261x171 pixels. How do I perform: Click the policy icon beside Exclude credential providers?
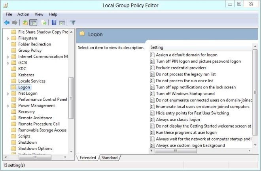pyautogui.click(x=152, y=68)
